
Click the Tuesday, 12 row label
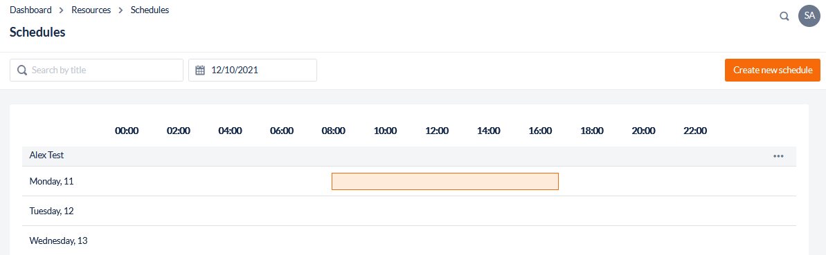pos(52,211)
